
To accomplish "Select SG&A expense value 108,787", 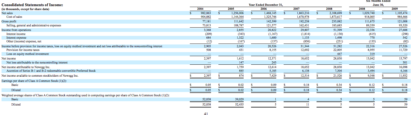I will click(x=238, y=25).
